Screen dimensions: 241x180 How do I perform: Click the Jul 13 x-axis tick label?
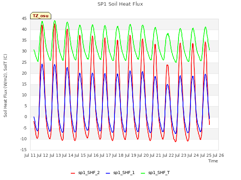(x=55, y=155)
